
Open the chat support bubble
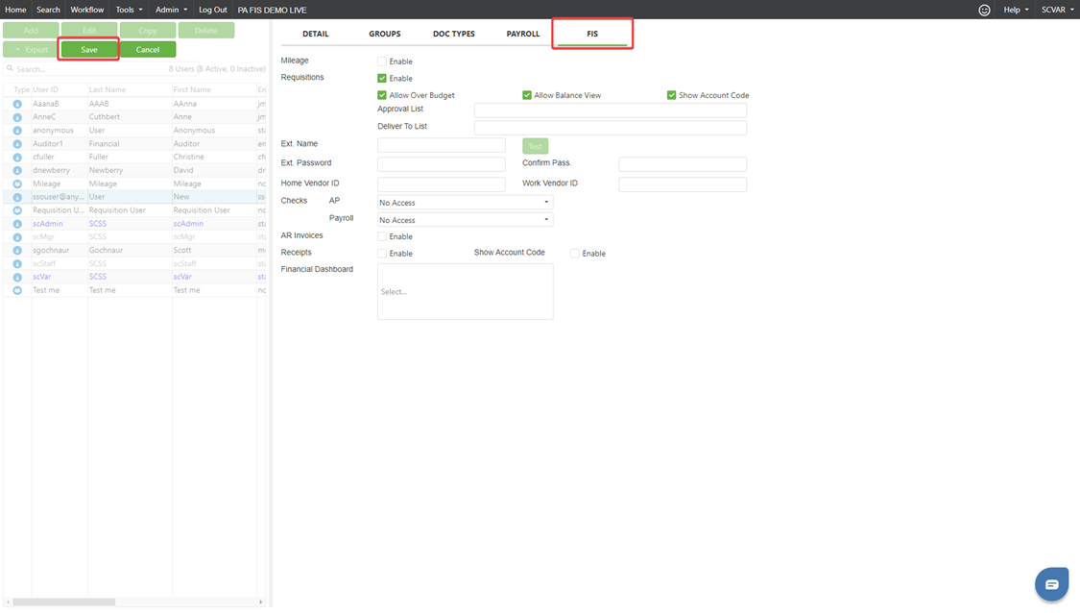pyautogui.click(x=1051, y=584)
